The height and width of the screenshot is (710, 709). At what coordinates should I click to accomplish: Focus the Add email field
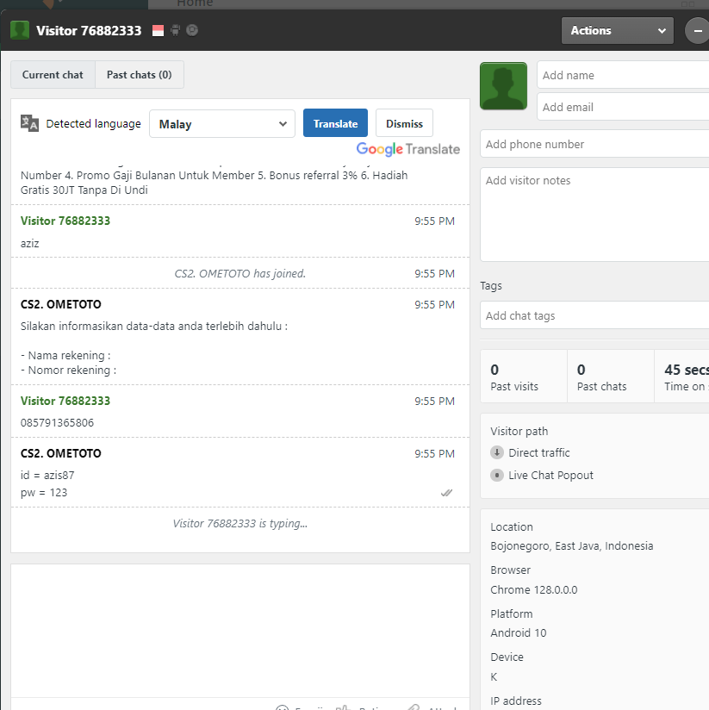tap(623, 107)
